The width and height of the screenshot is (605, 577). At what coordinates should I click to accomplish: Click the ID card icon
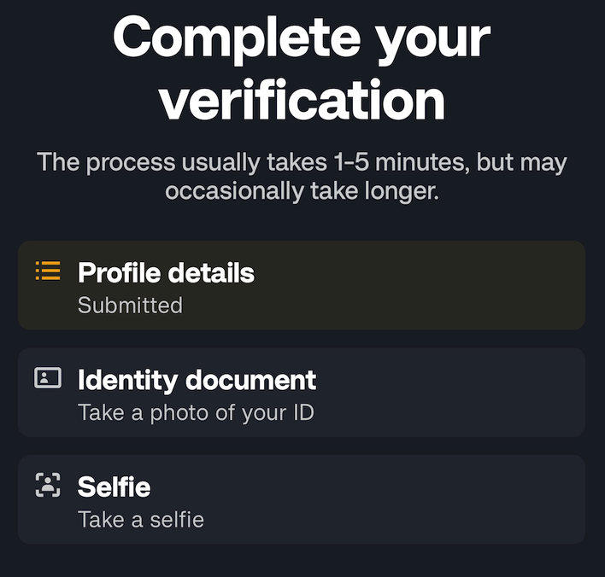[48, 378]
